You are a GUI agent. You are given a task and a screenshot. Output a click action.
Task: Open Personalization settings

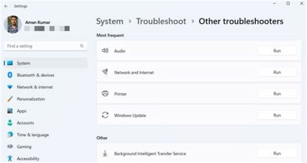31,99
